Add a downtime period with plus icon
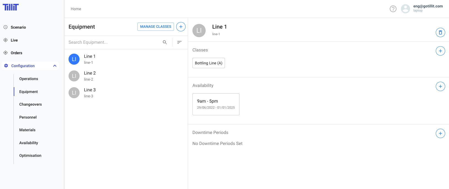449x189 pixels. (440, 133)
